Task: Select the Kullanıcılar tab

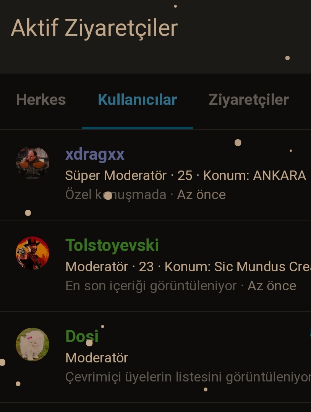Action: (137, 100)
